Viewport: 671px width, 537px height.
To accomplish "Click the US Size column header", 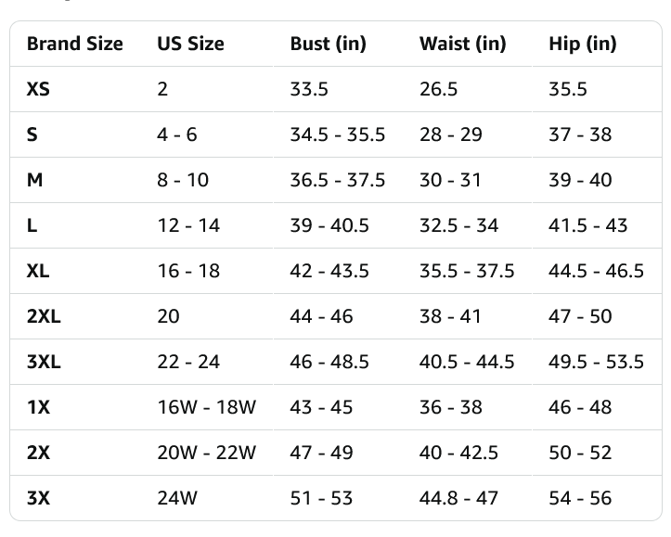I will pos(190,44).
